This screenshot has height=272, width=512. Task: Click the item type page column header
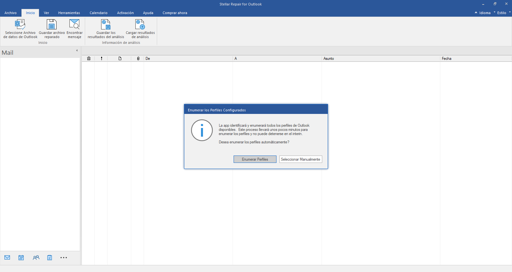tap(120, 59)
